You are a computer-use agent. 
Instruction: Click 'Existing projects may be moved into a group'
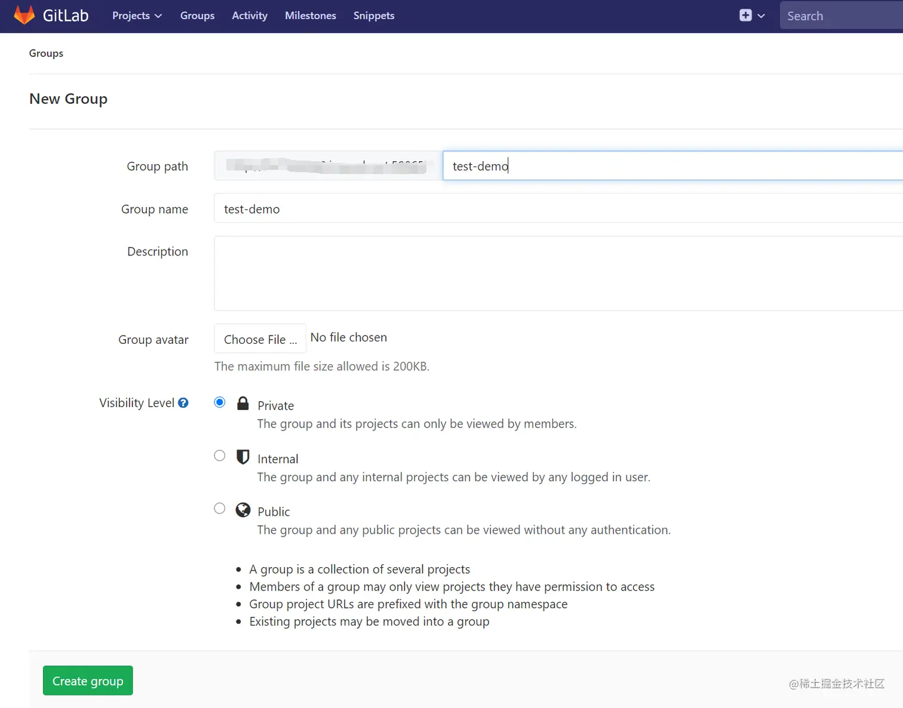(369, 621)
